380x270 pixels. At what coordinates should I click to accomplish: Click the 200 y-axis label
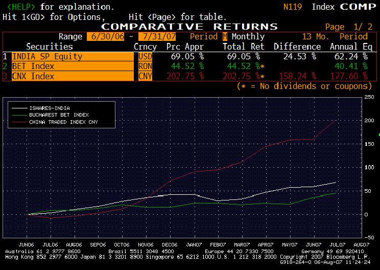click(x=369, y=121)
